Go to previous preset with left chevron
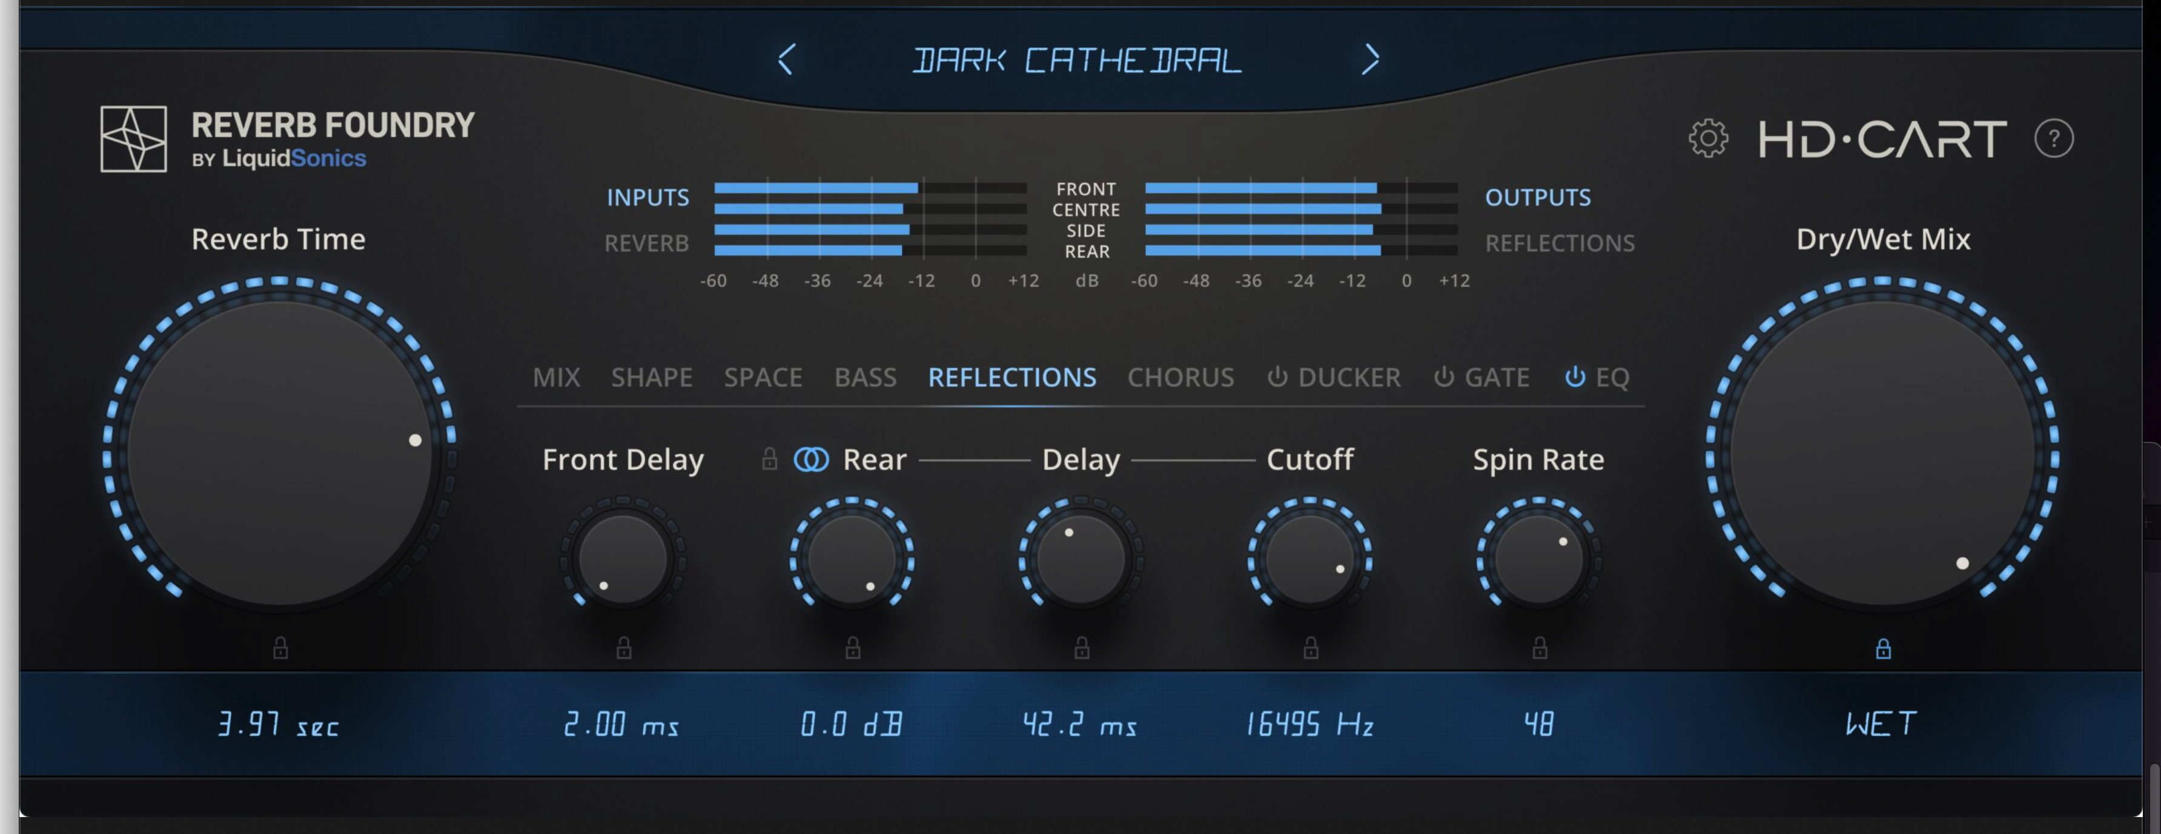This screenshot has width=2161, height=834. coord(786,59)
